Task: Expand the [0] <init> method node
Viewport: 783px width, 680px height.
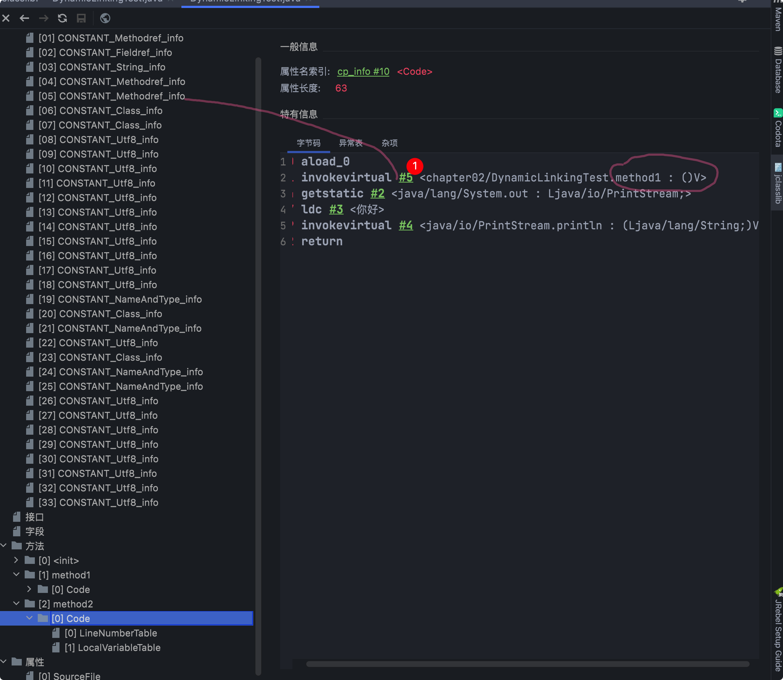Action: click(16, 560)
